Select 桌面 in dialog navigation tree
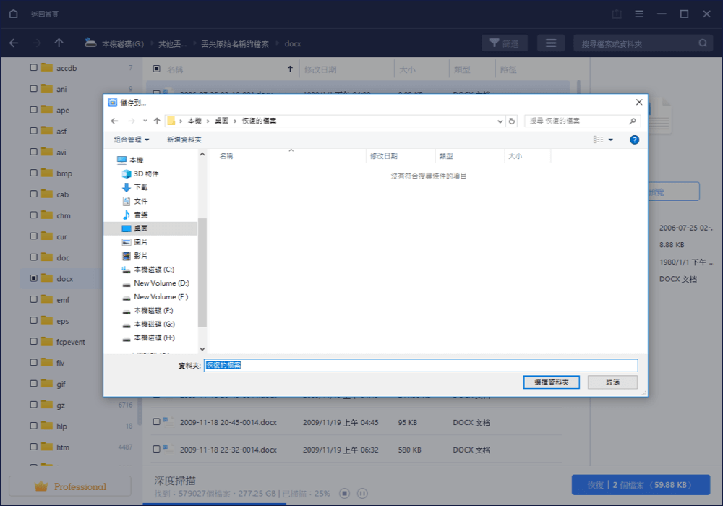723x506 pixels. pyautogui.click(x=141, y=228)
